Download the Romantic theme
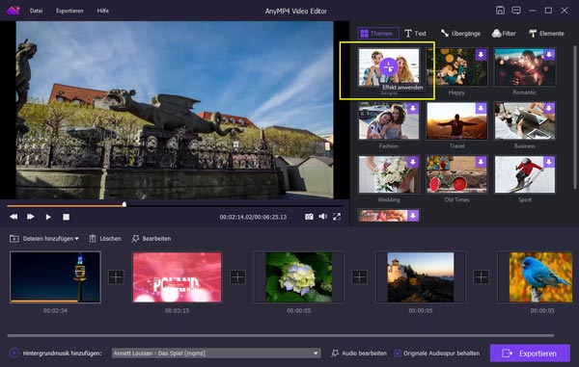 point(549,55)
